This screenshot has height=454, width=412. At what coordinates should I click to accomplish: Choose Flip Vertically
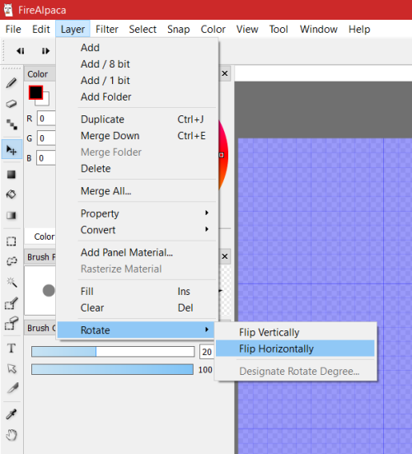[295, 332]
